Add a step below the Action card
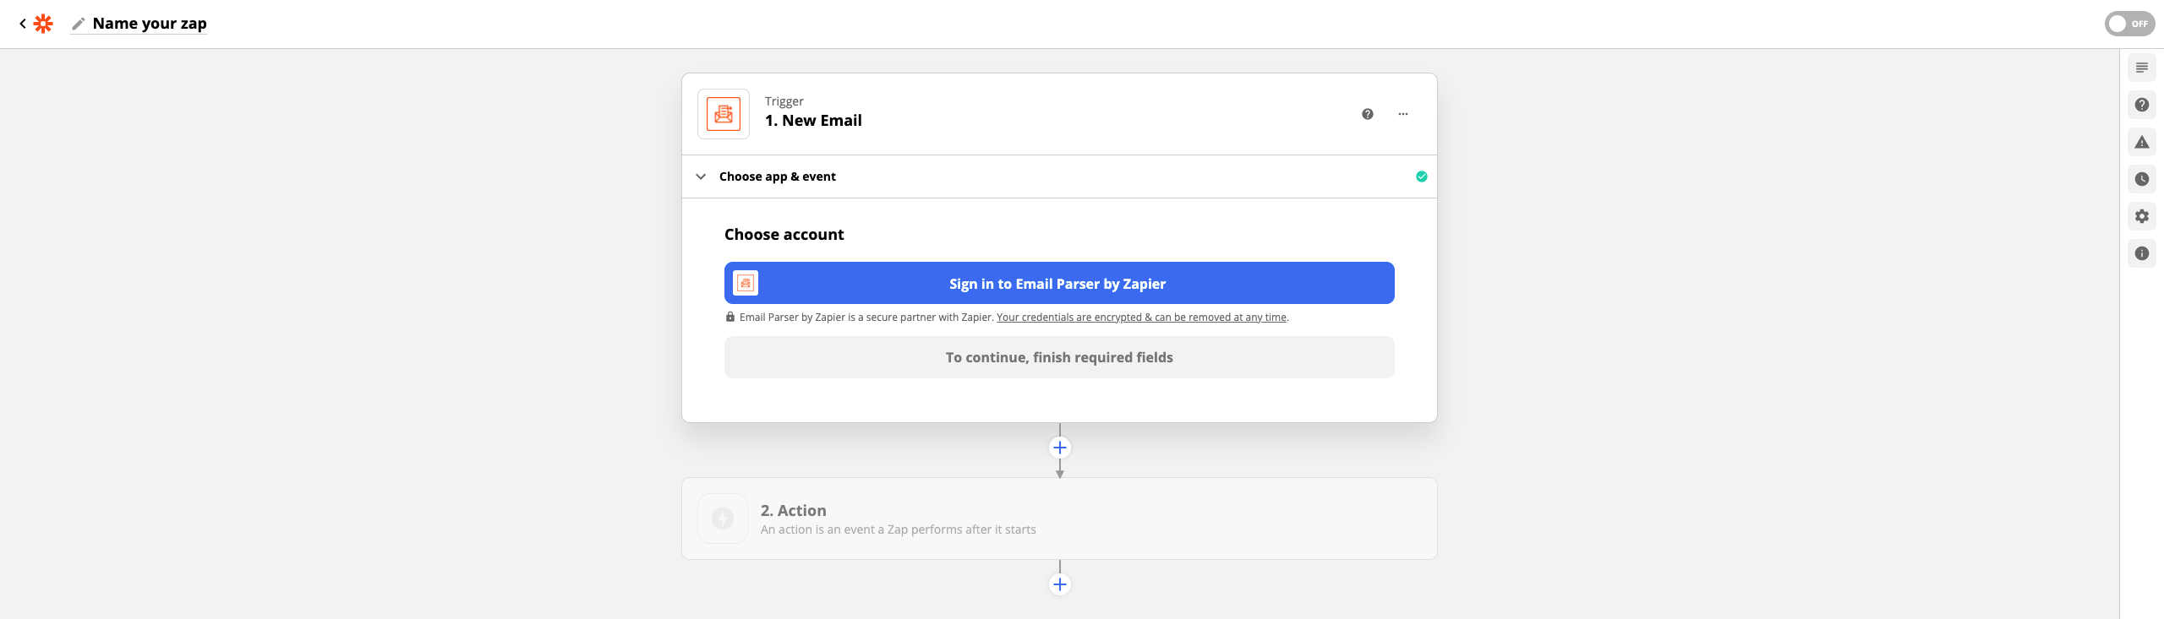 (1059, 584)
